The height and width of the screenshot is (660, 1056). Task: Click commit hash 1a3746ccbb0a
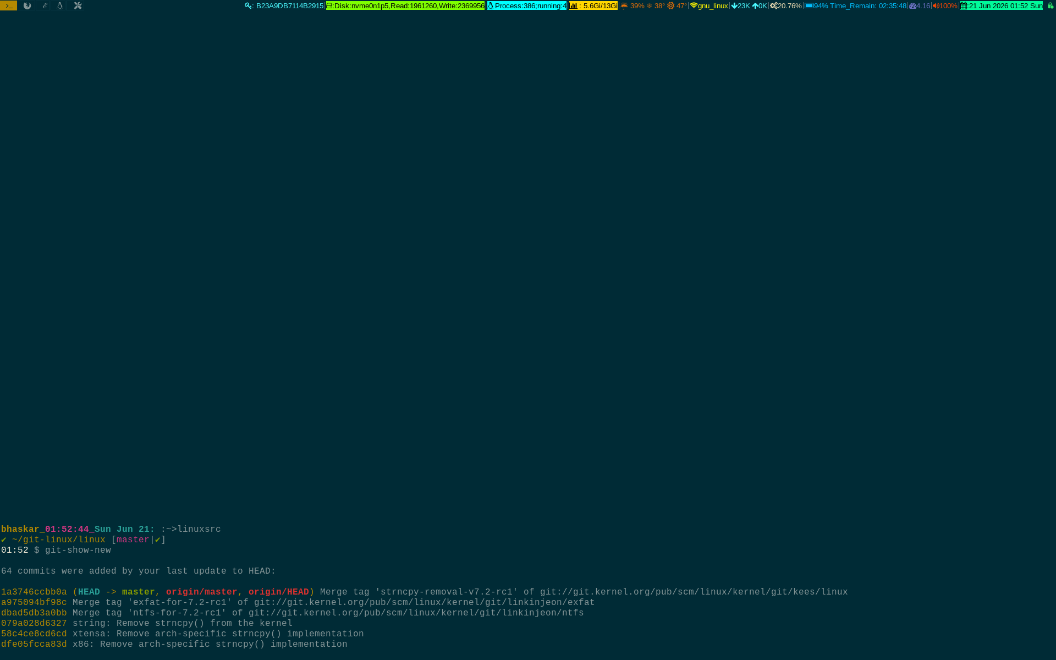point(34,592)
